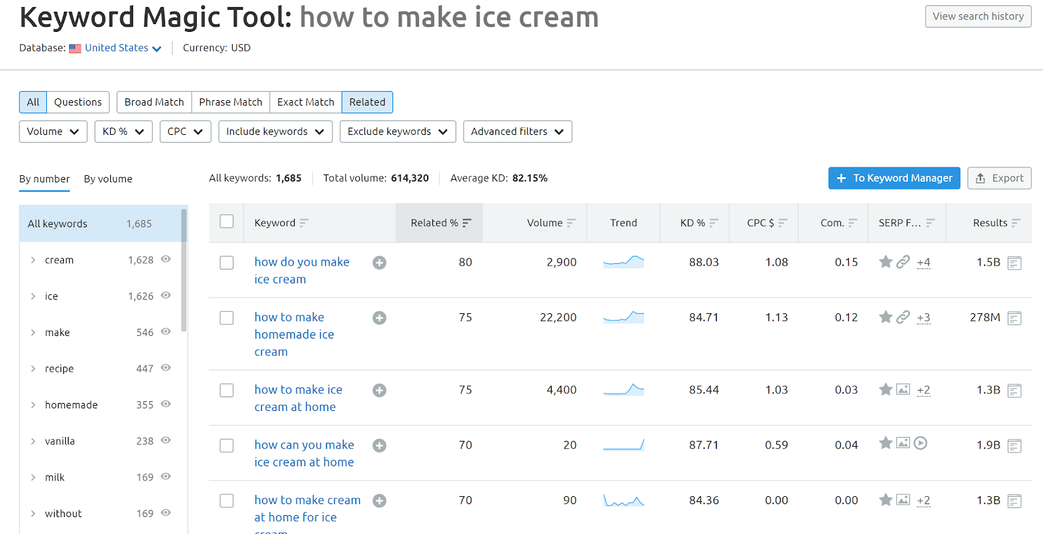Click the Export button

(x=999, y=178)
